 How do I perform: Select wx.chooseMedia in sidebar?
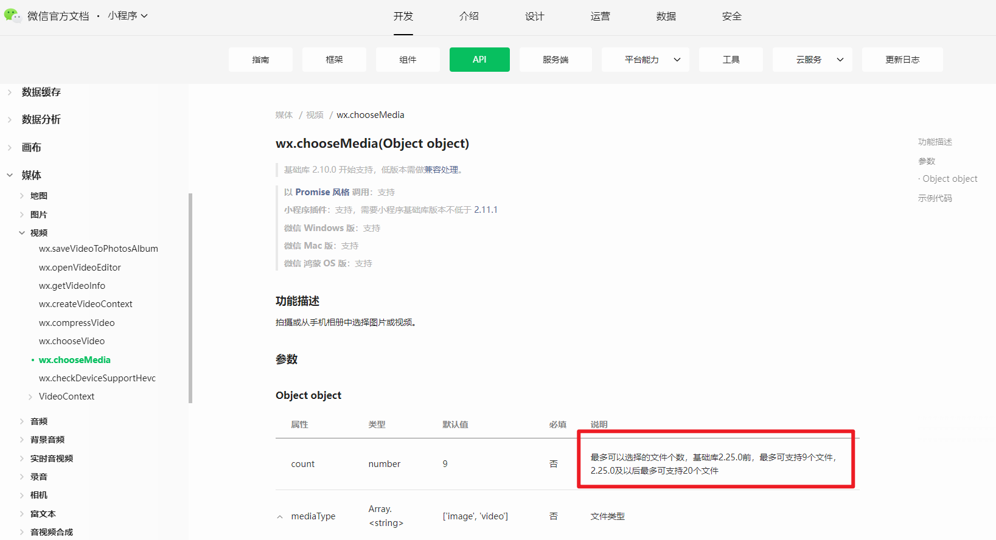click(x=75, y=360)
